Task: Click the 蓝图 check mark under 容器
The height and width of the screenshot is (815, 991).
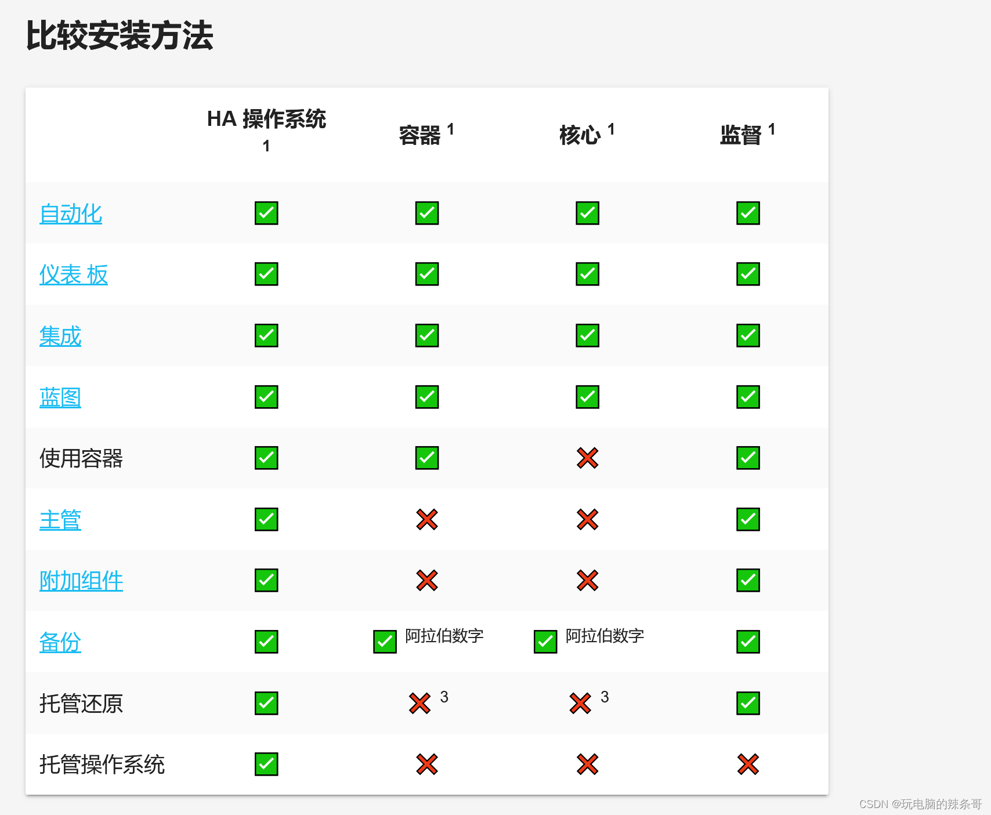Action: pos(427,397)
